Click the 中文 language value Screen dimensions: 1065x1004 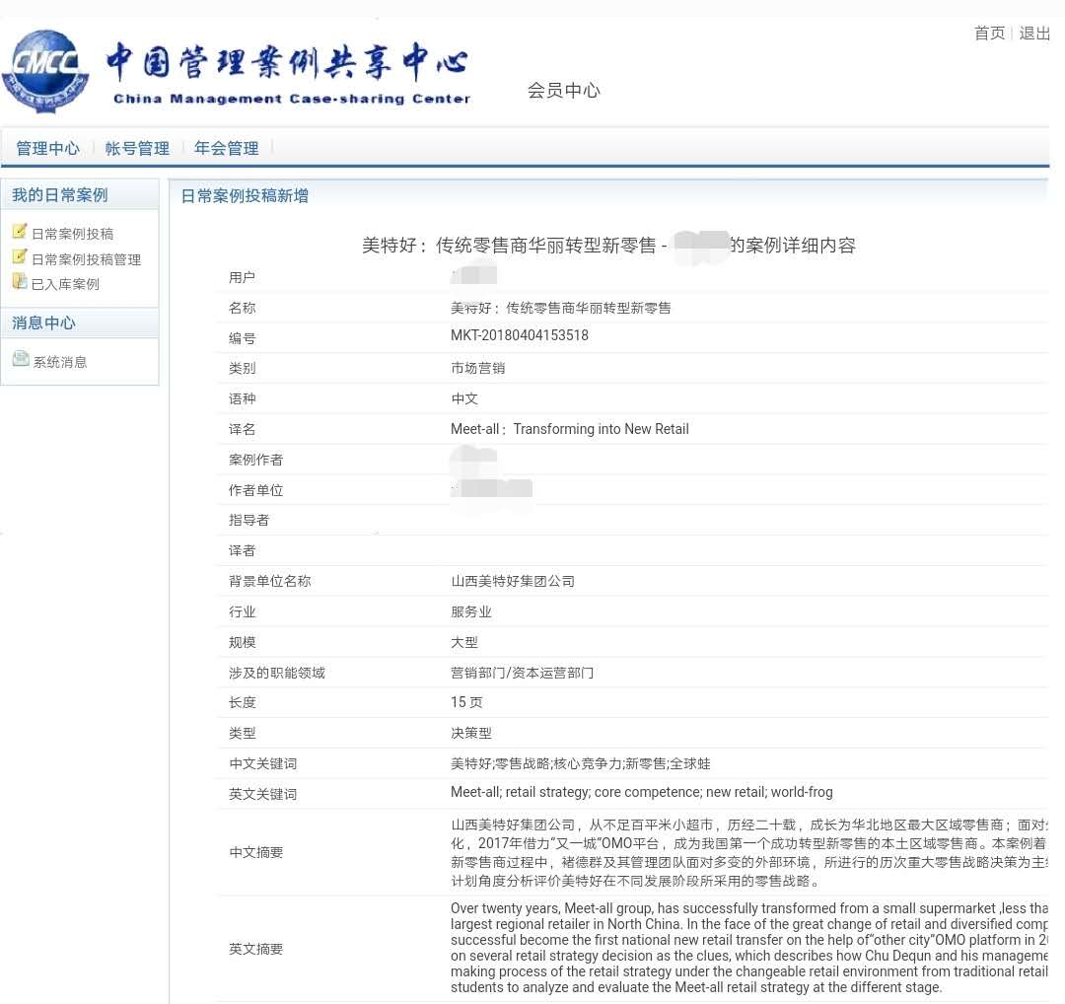click(x=464, y=398)
